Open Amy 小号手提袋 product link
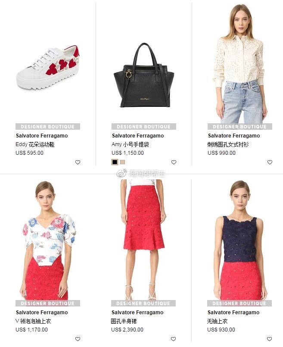This screenshot has width=283, height=347. 130,144
